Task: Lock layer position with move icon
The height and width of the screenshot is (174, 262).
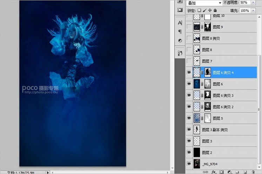Action: (x=210, y=11)
